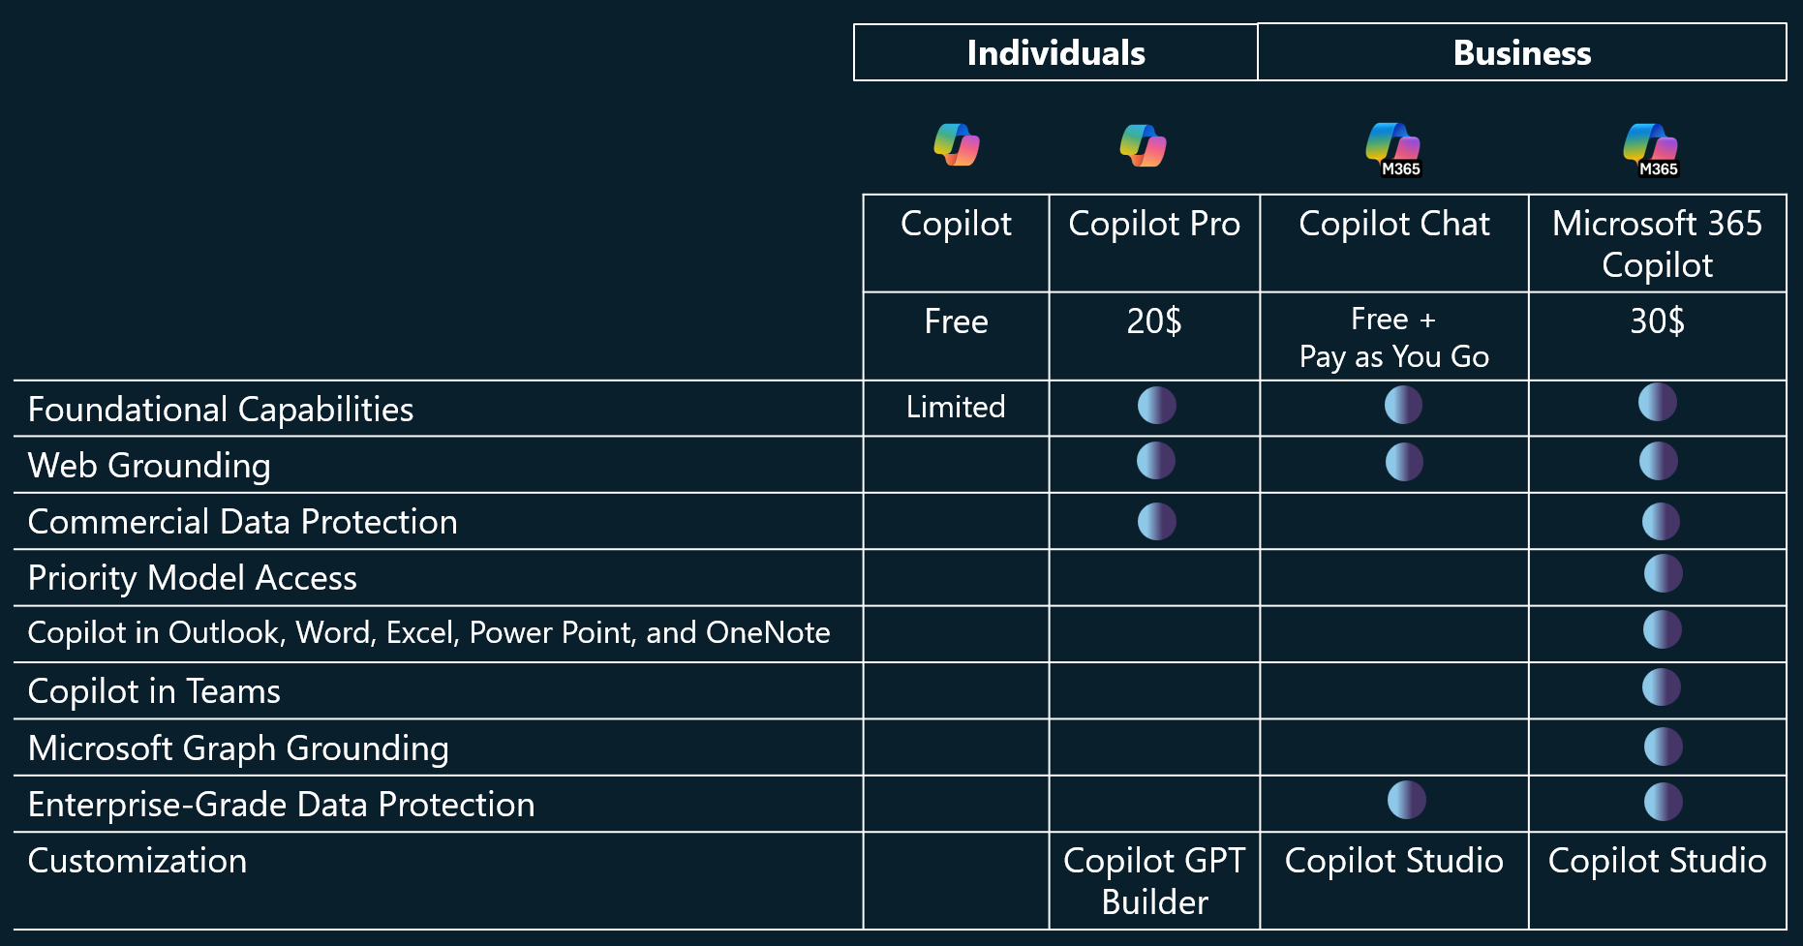Click Copilot Studio under Copilot Chat column

pyautogui.click(x=1393, y=861)
